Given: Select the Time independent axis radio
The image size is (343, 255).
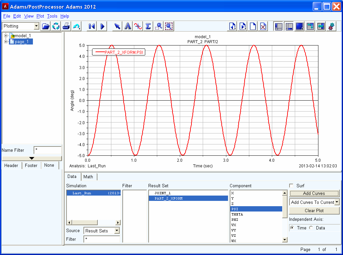Looking at the screenshot, I should [x=292, y=228].
